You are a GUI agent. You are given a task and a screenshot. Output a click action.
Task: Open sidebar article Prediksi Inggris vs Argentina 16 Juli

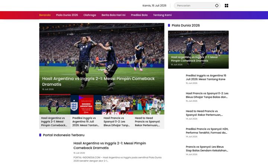(x=206, y=77)
